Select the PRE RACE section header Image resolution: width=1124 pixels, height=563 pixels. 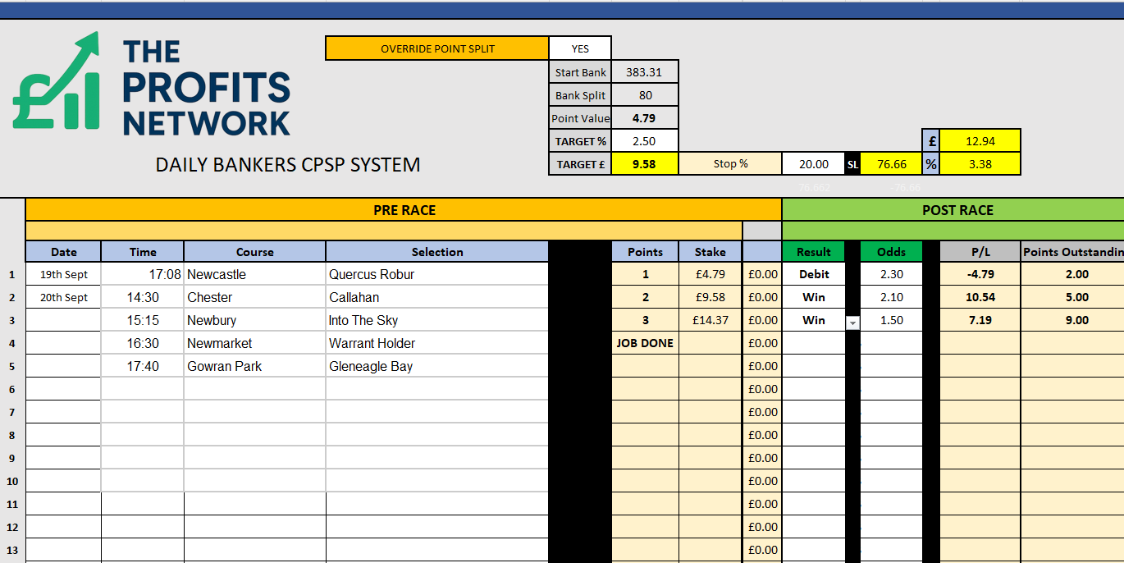(404, 210)
